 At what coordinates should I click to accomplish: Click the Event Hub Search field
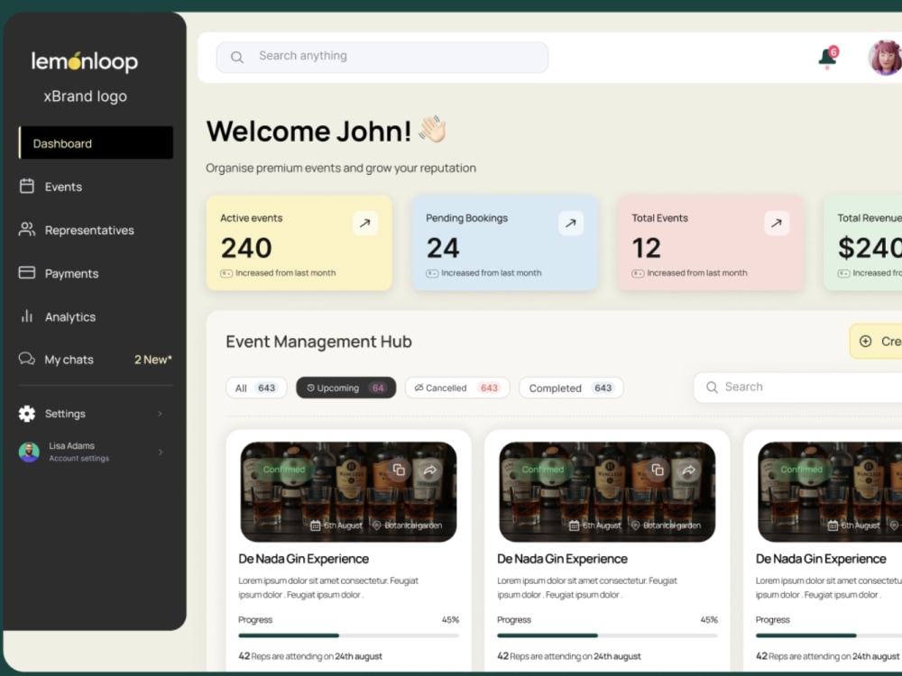point(798,388)
